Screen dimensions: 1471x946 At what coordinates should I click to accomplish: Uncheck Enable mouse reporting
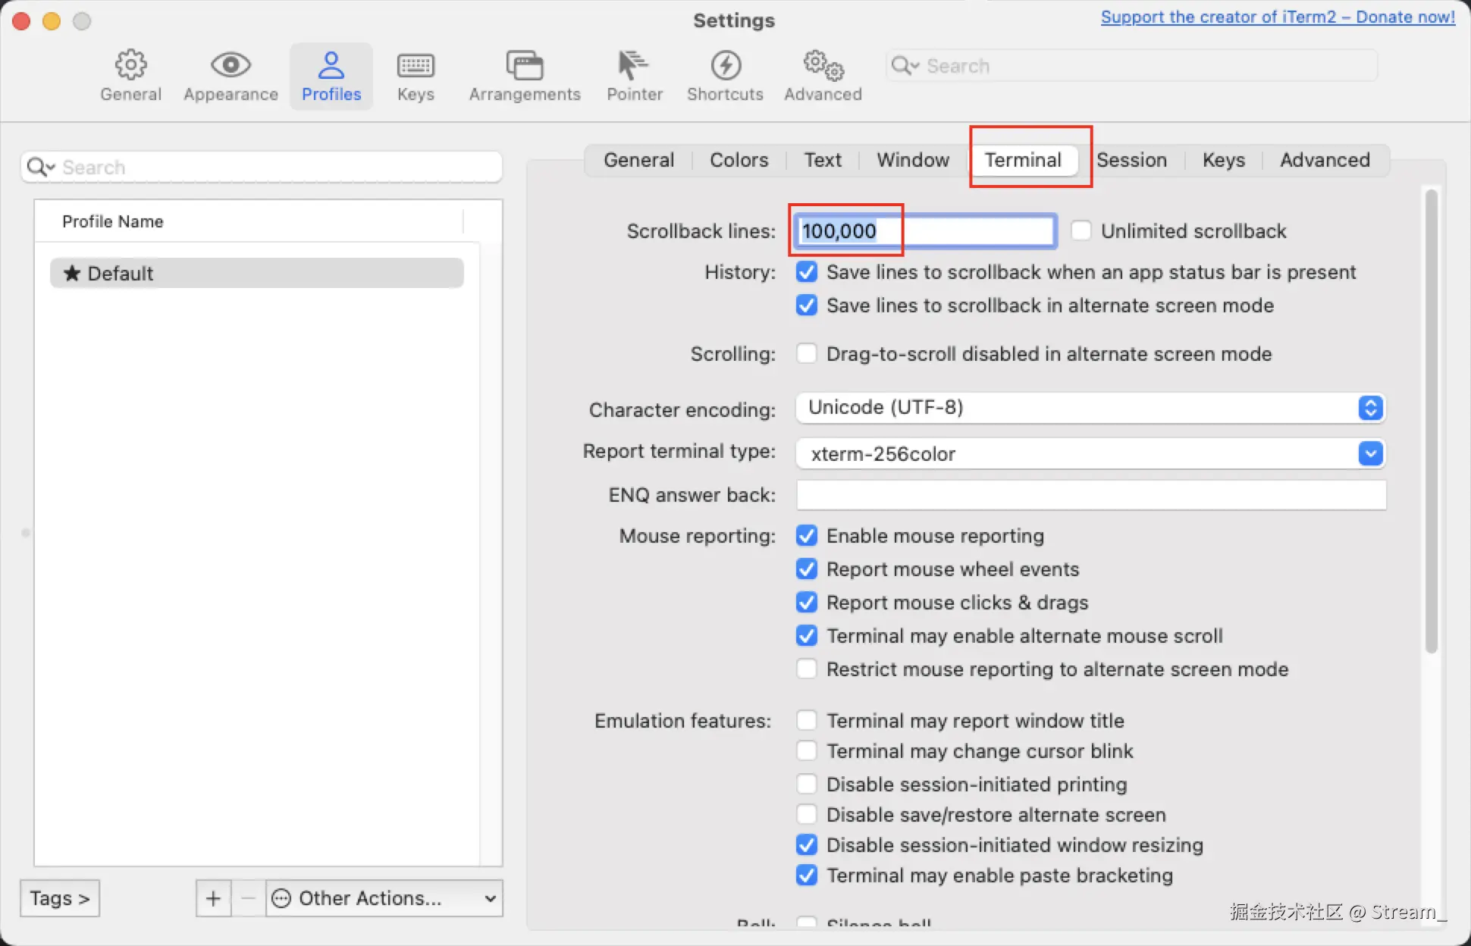(807, 536)
